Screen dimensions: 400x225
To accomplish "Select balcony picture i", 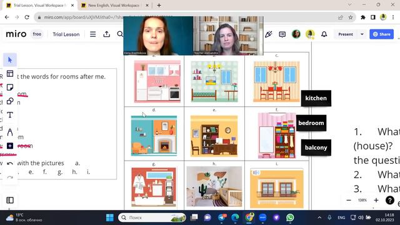I will (x=277, y=189).
